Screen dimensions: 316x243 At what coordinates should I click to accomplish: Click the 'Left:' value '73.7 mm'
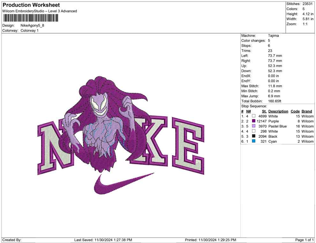pos(275,56)
